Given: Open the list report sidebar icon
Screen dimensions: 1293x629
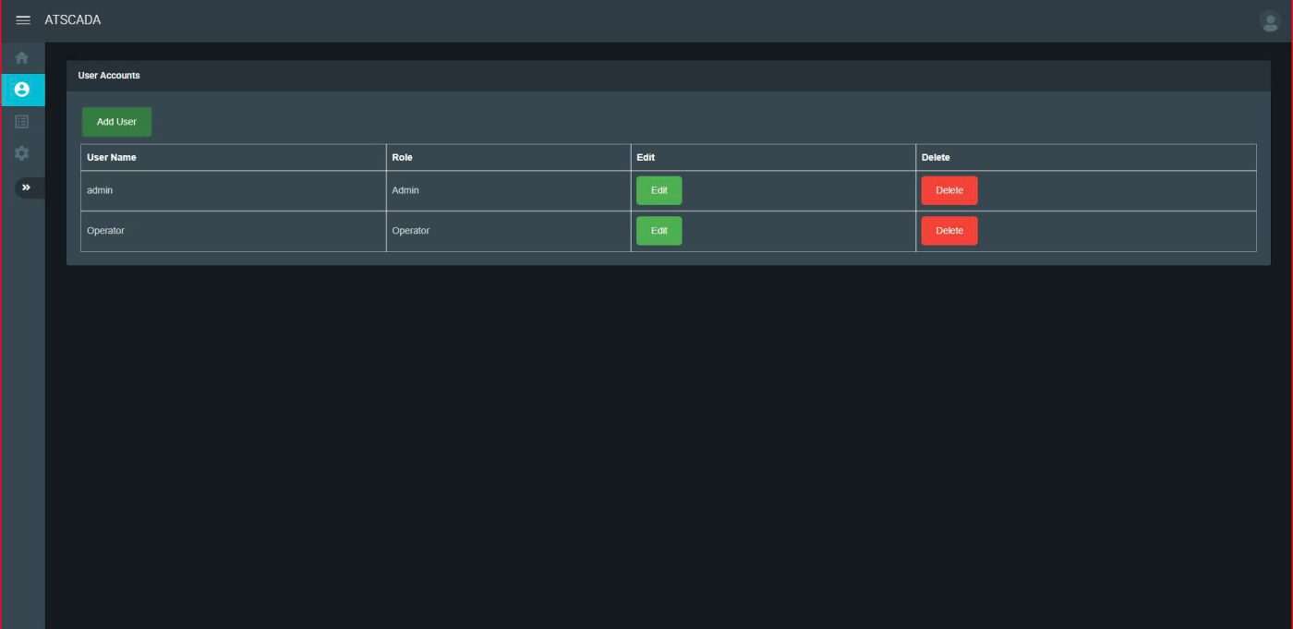Looking at the screenshot, I should [22, 121].
